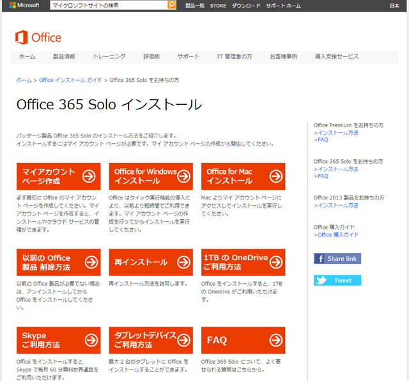Viewport: 409px width, 381px height.
Task: Click arrow icon on マイアカウント ページ作成 tile
Action: tap(89, 176)
